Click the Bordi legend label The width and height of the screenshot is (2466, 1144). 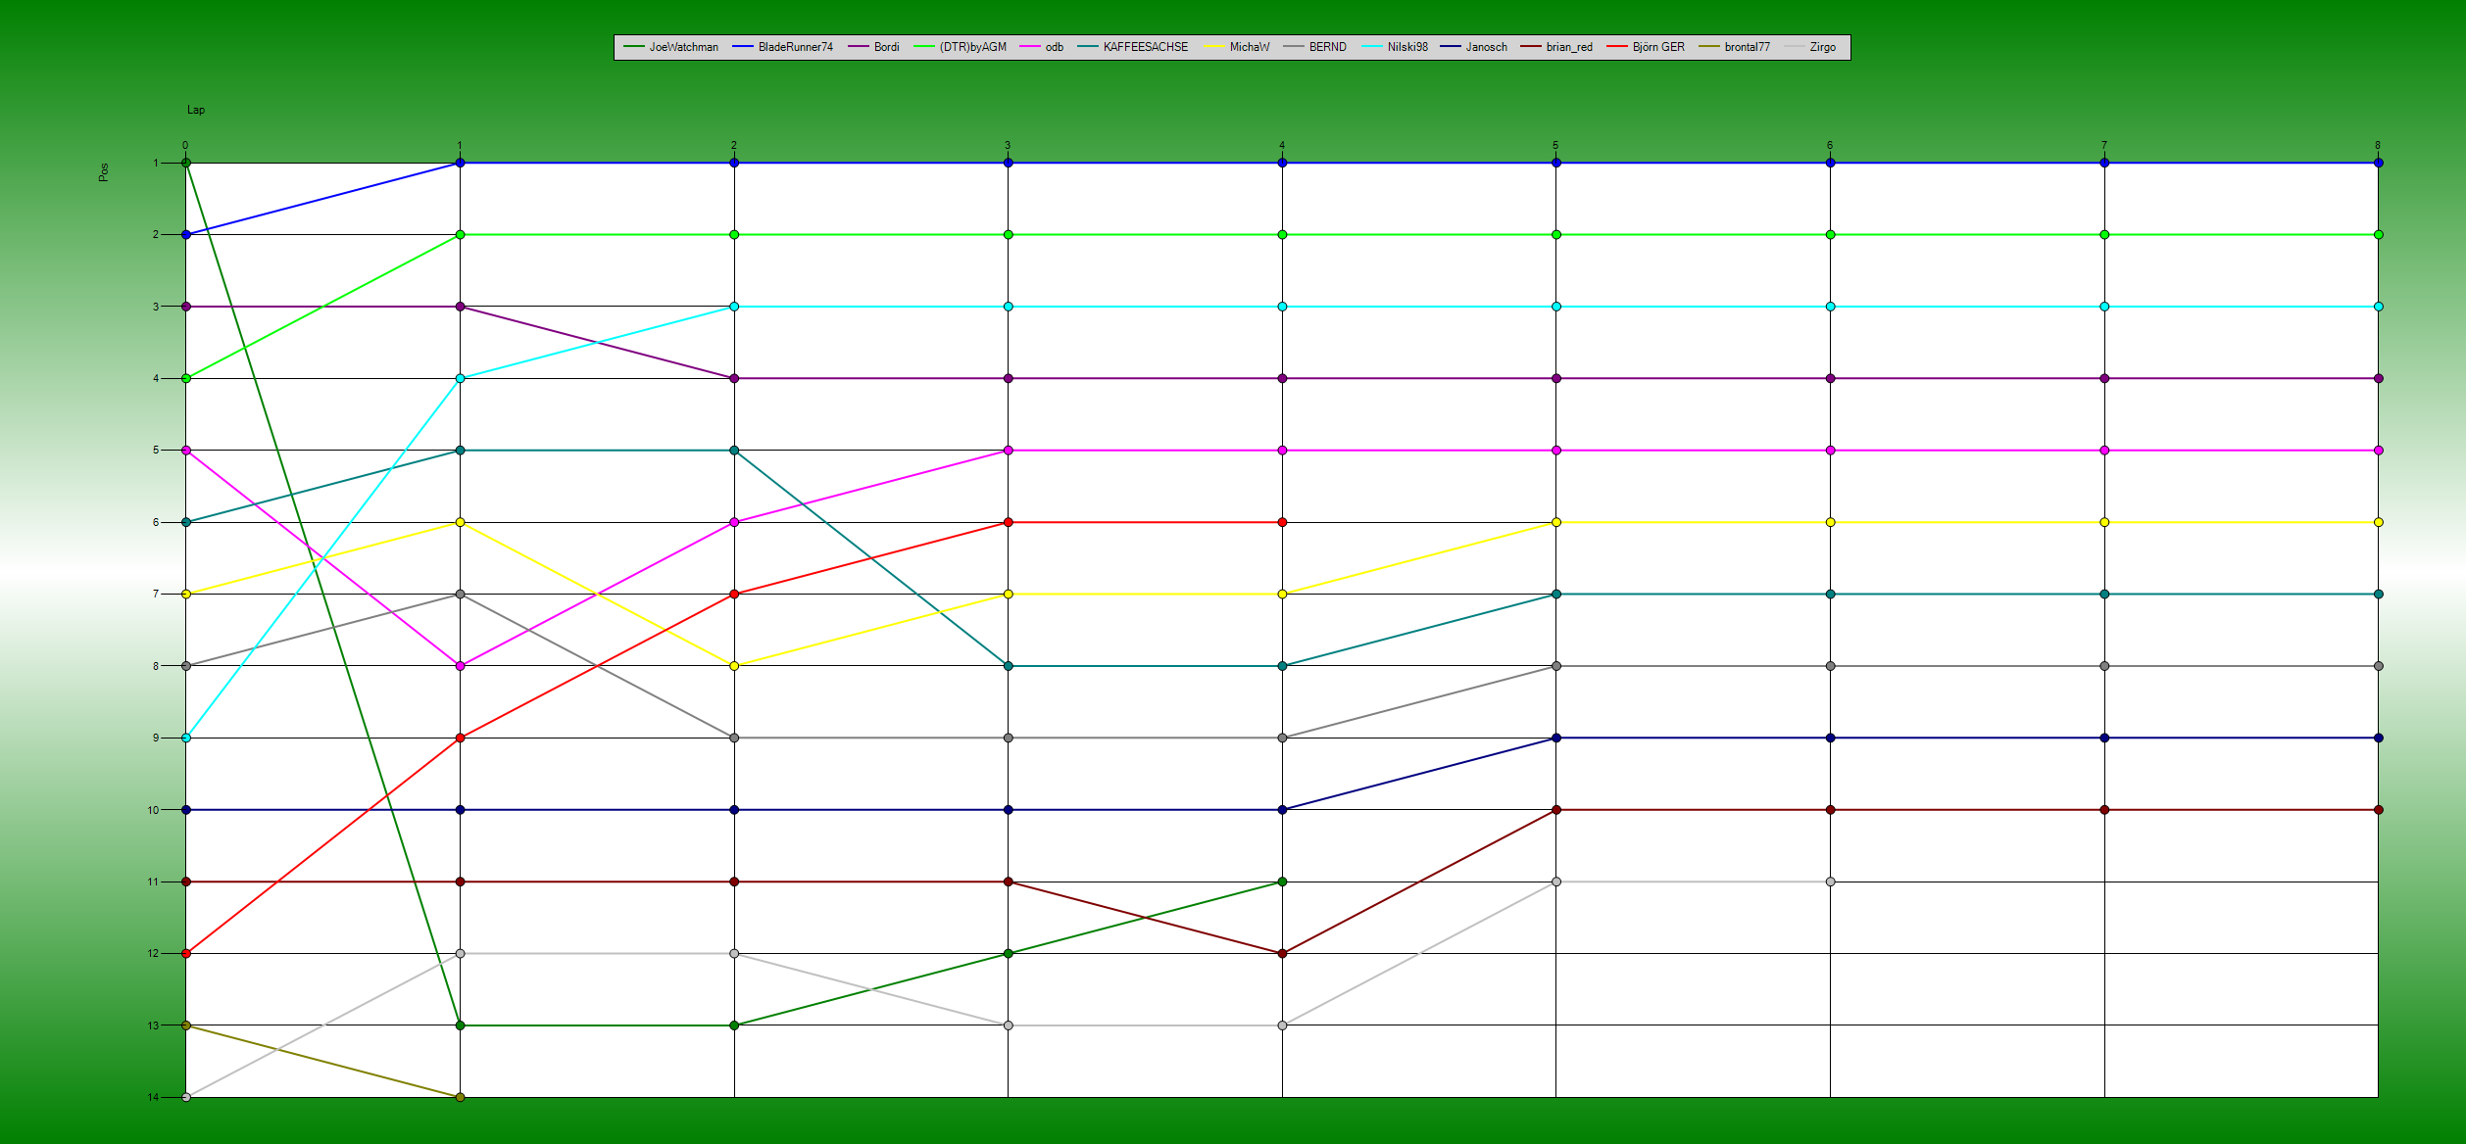click(x=886, y=47)
